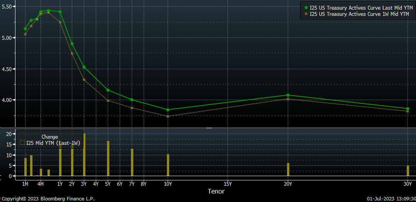The width and height of the screenshot is (416, 202).
Task: Click the 5Y tenor axis label
Action: pyautogui.click(x=108, y=184)
